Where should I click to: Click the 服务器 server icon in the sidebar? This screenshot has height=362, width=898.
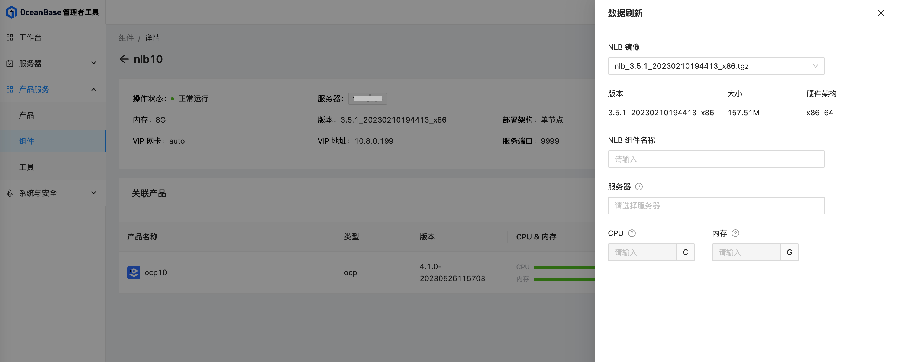click(9, 63)
